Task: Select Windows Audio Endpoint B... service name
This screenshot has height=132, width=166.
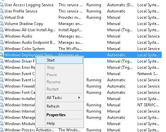Action: point(30,42)
